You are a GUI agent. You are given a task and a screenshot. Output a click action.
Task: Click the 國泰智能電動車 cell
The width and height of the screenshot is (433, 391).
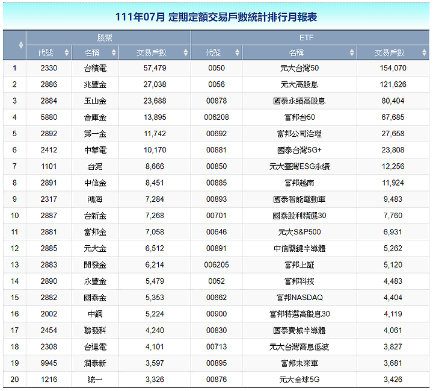point(299,199)
